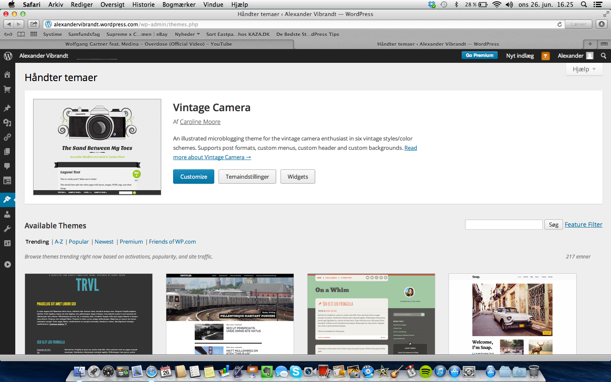This screenshot has height=382, width=611.
Task: Open Caroline Moore author link
Action: 200,122
